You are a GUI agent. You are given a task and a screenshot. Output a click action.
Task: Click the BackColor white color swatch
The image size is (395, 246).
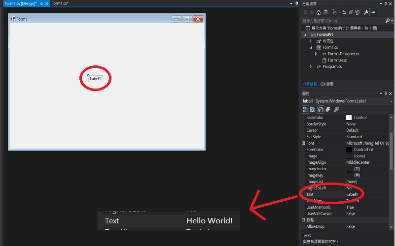[x=349, y=118]
